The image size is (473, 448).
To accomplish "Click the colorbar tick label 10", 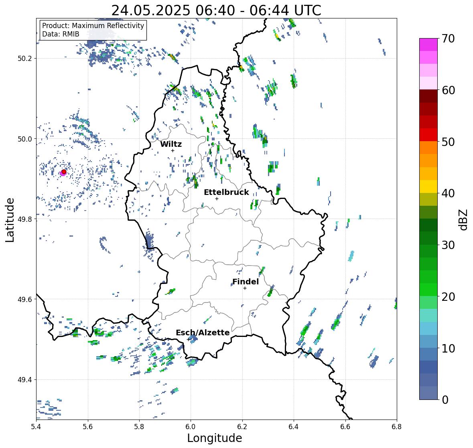I will click(x=448, y=348).
